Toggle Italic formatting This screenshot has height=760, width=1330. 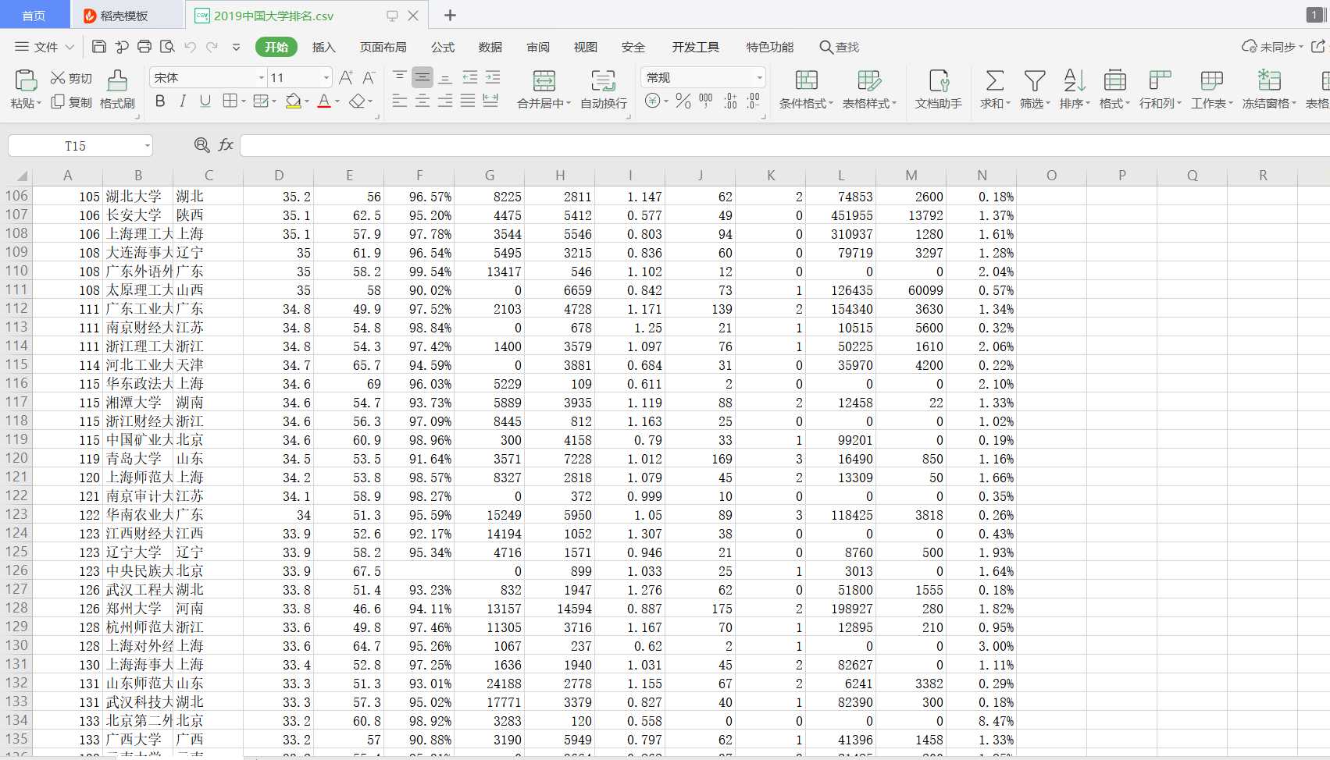point(183,101)
